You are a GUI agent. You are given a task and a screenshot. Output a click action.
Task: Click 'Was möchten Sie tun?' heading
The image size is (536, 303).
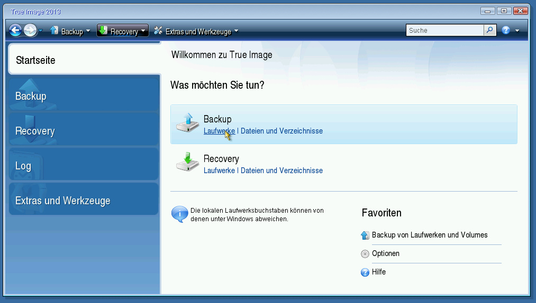pyautogui.click(x=217, y=85)
